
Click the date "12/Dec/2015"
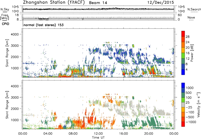point(161,2)
